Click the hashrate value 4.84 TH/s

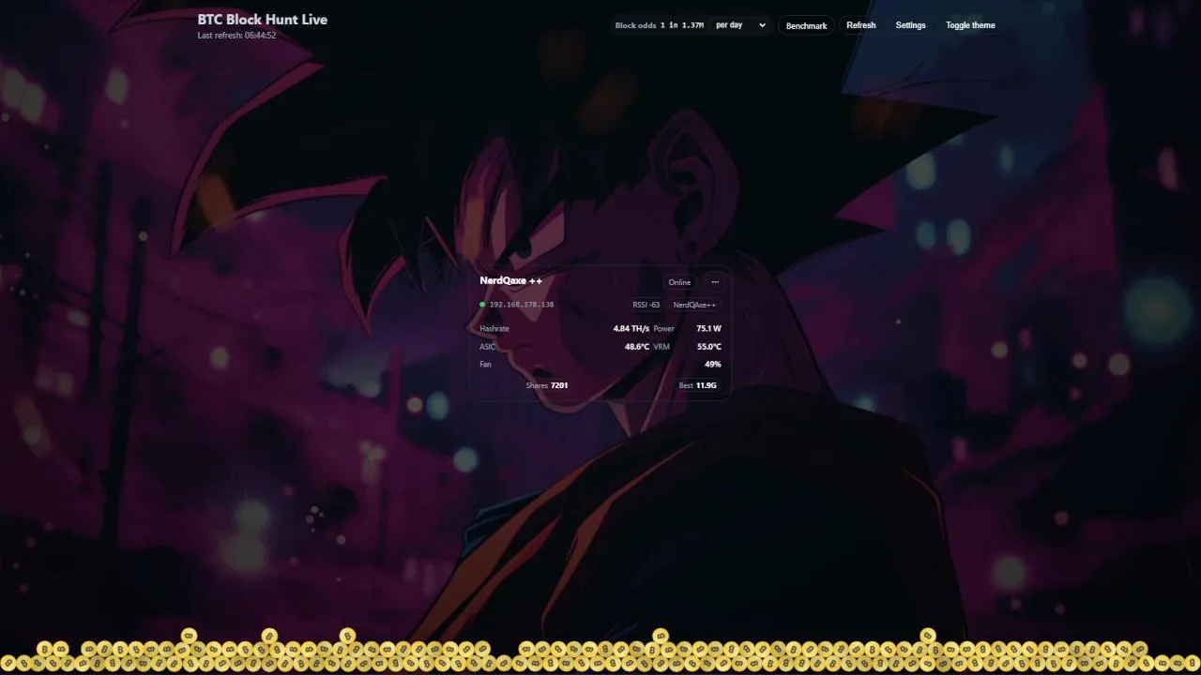[x=631, y=329]
